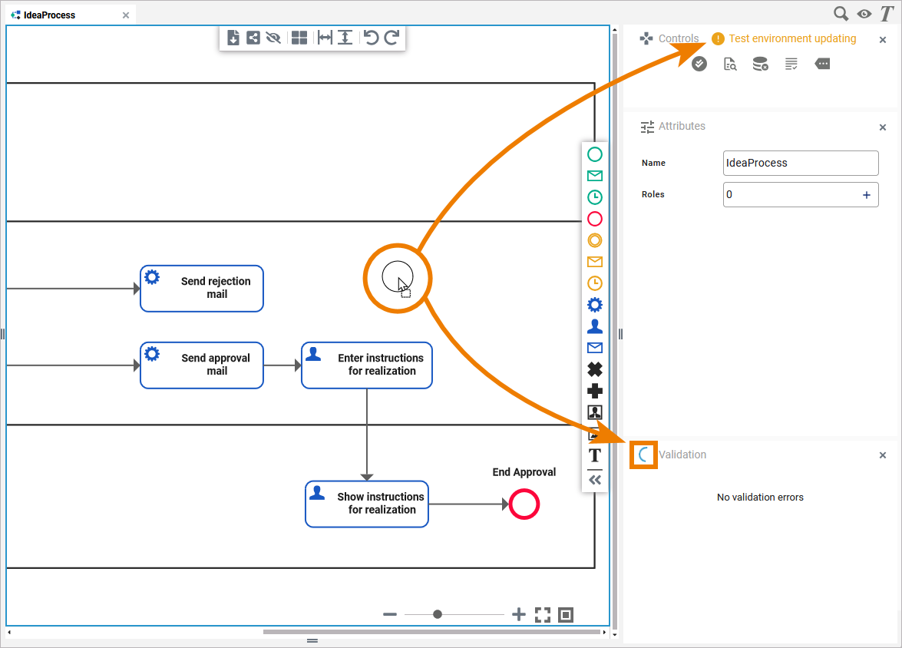Image resolution: width=902 pixels, height=648 pixels.
Task: Collapse the elements palette with double chevron
Action: 595,480
